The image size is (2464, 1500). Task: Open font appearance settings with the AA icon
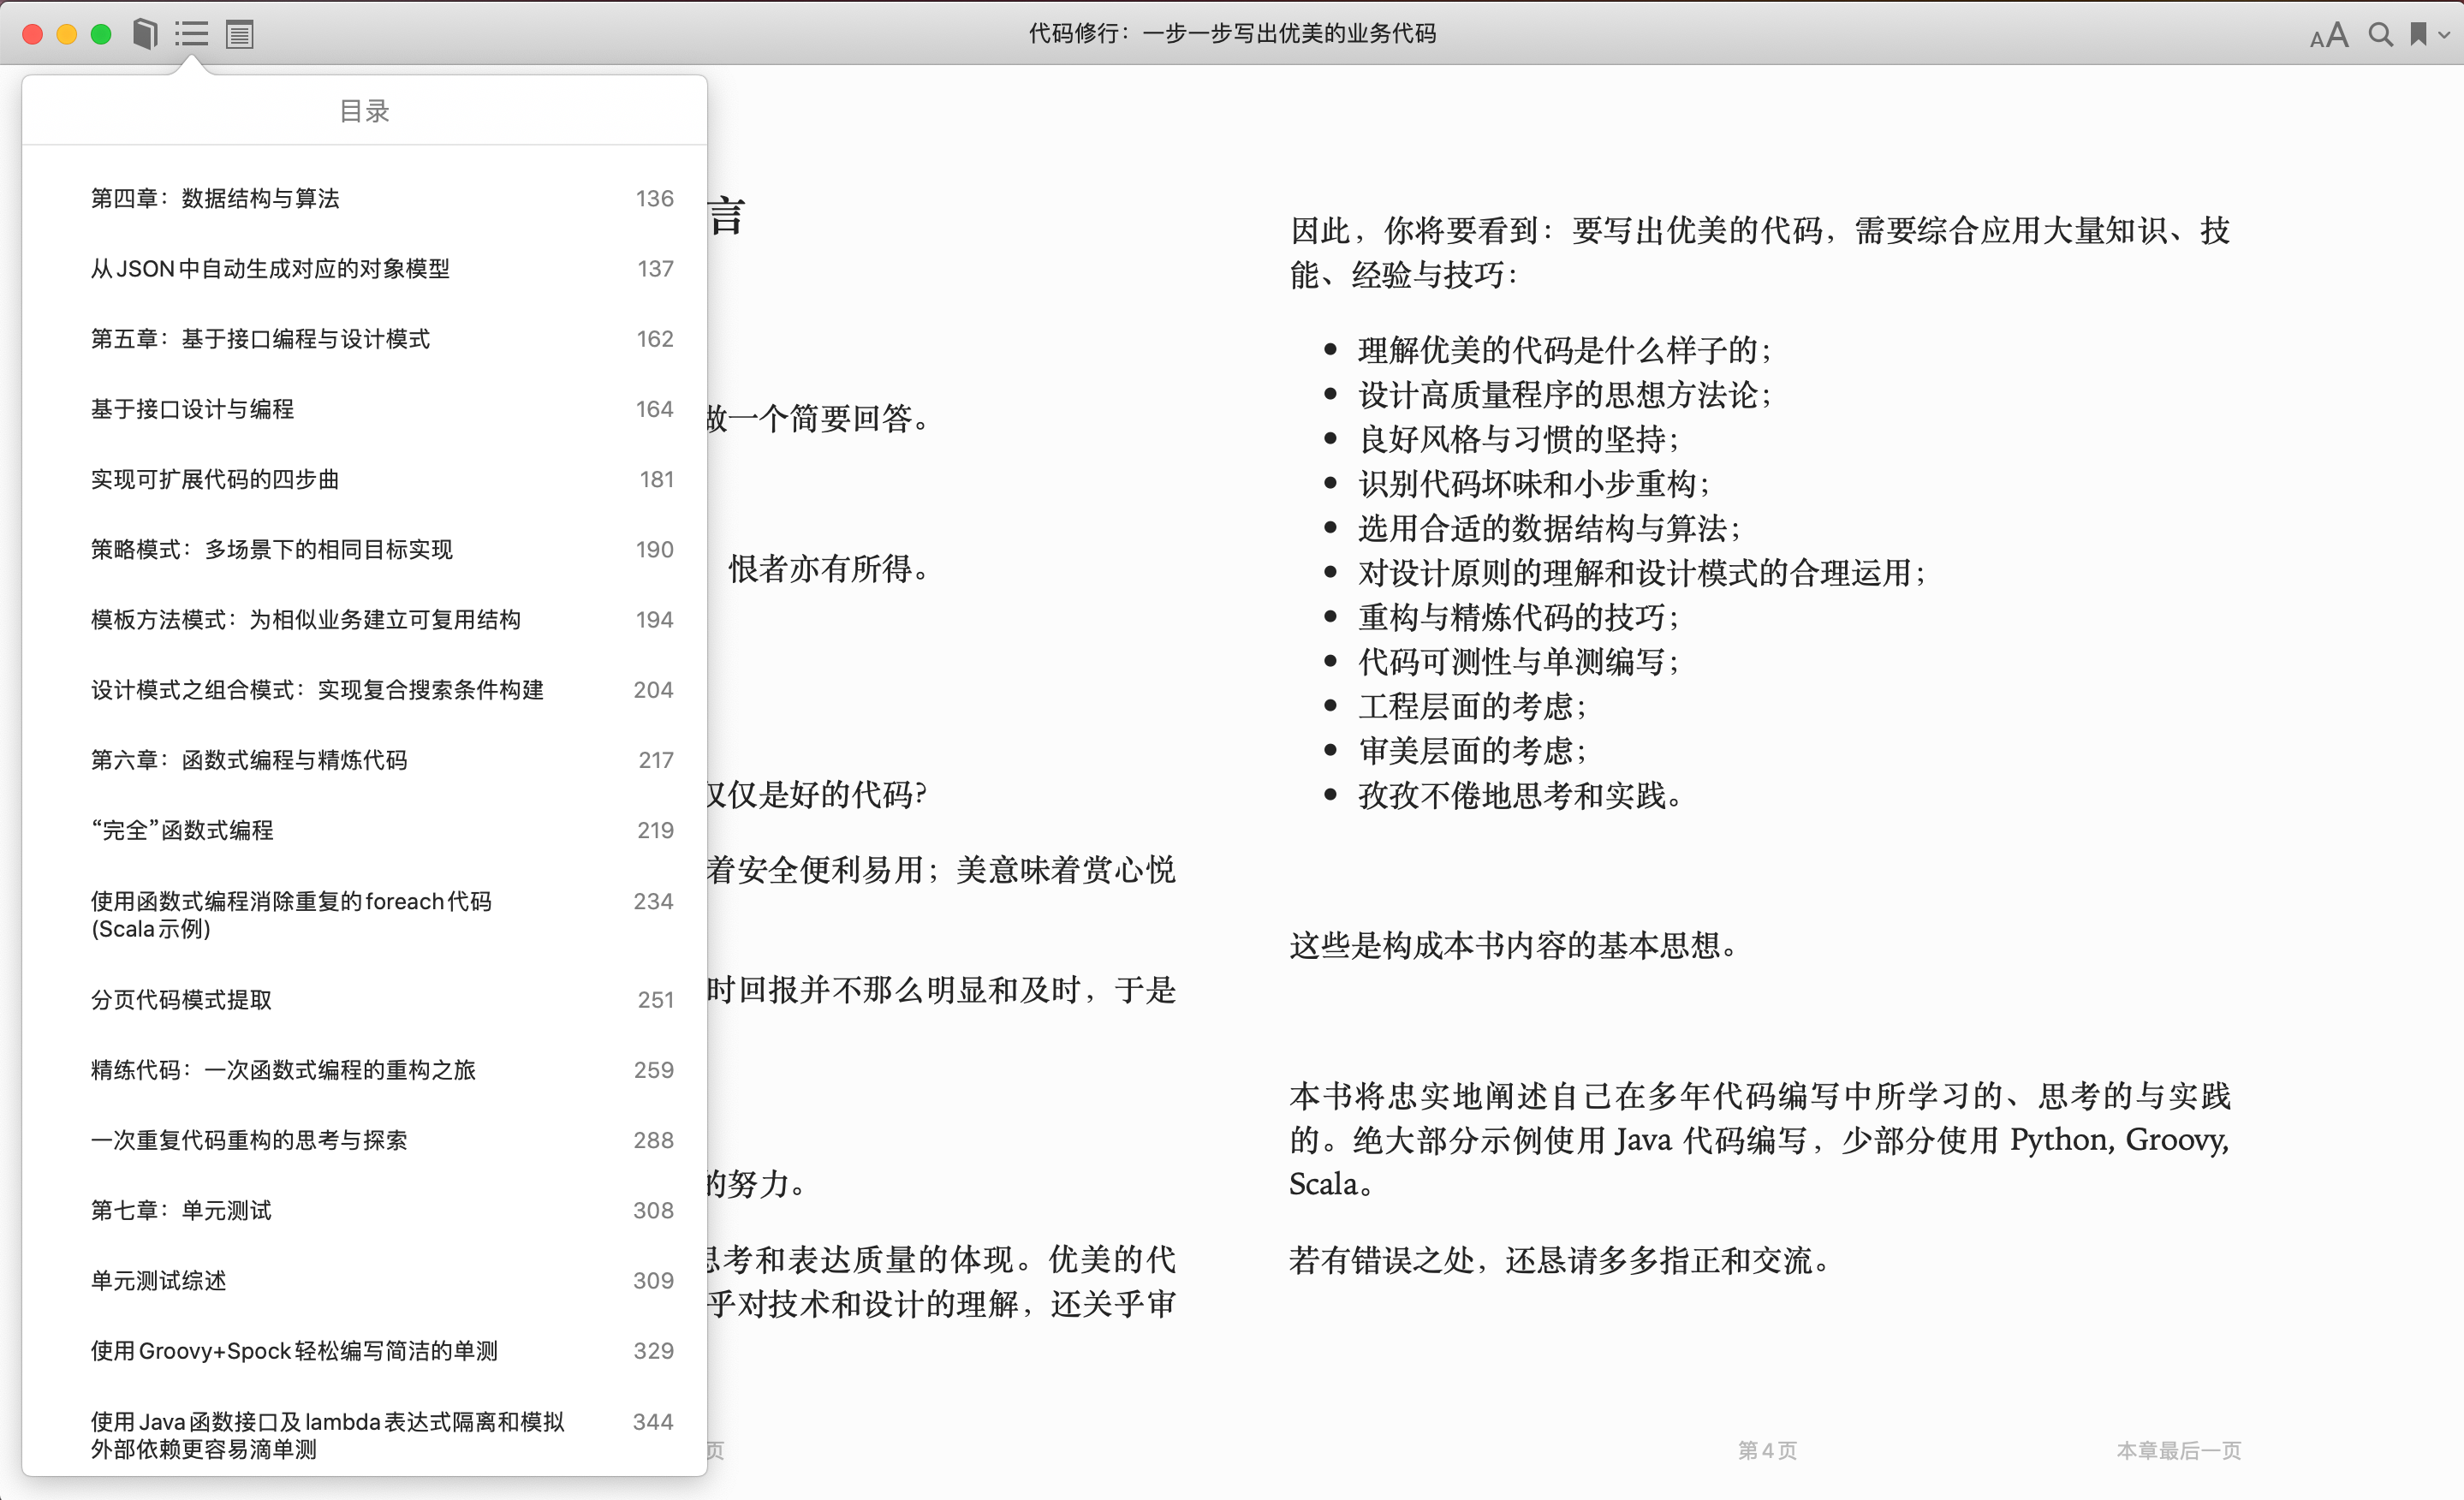coord(2329,35)
